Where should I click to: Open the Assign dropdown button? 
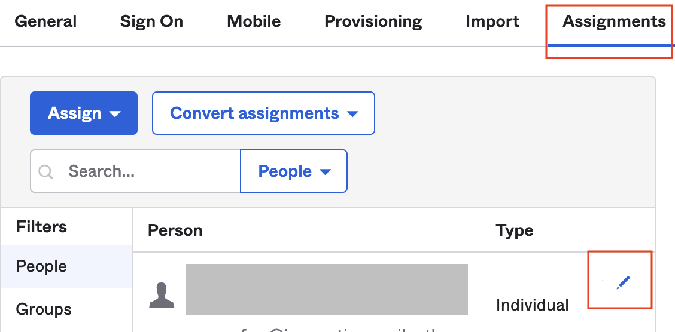[84, 113]
